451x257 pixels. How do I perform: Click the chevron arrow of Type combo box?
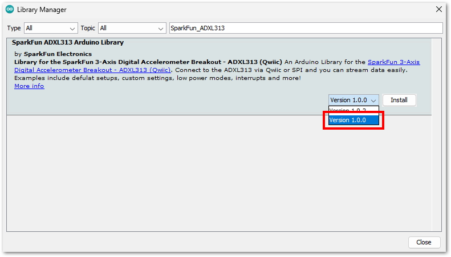tap(72, 29)
